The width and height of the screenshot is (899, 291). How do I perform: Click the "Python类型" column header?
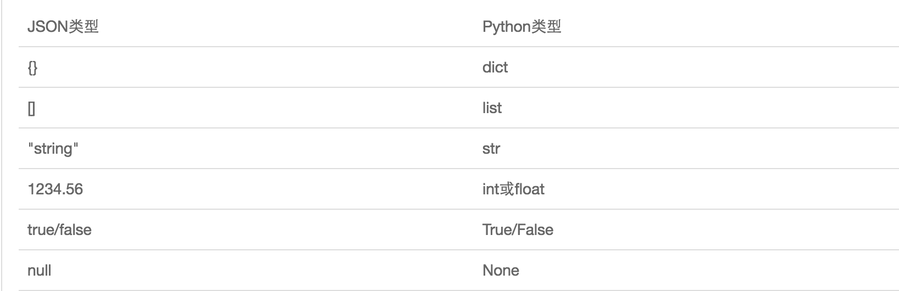pyautogui.click(x=521, y=26)
